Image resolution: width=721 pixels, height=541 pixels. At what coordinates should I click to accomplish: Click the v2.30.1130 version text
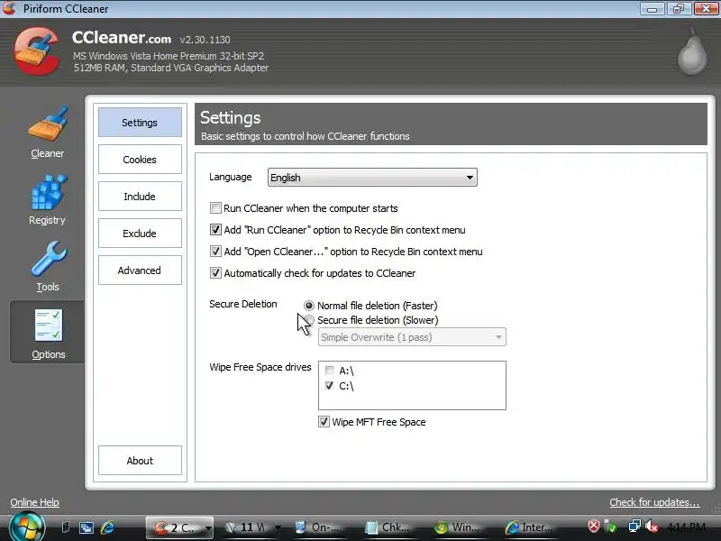tap(205, 40)
